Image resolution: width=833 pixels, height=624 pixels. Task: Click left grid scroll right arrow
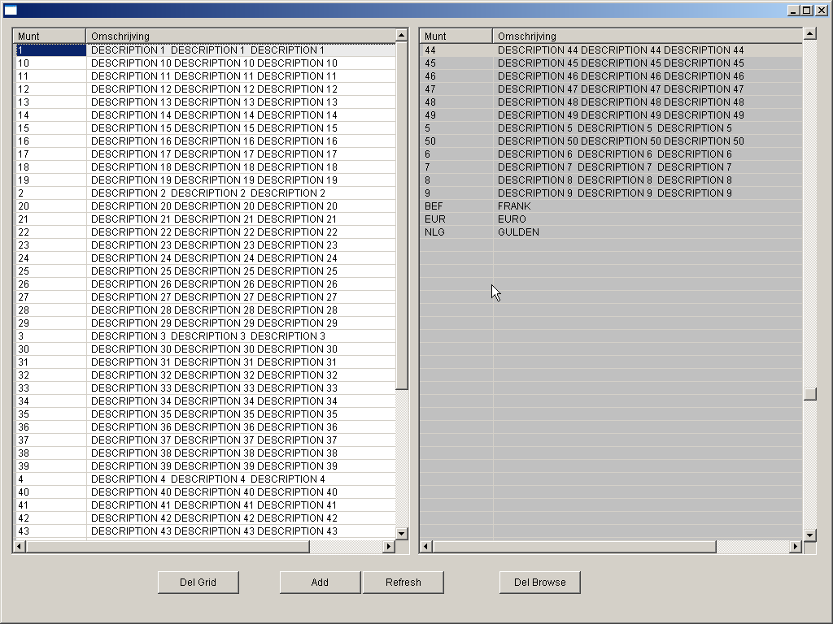(389, 546)
